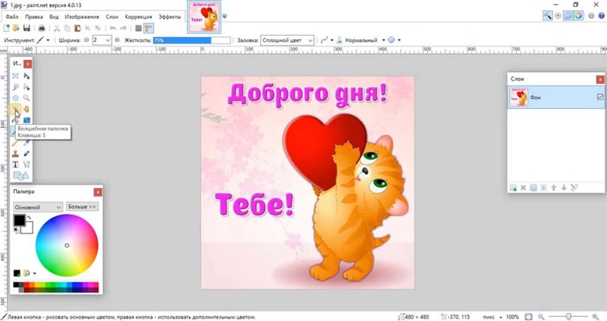Save the image with floppy icon
Screen dimensions: 607x321
26,28
